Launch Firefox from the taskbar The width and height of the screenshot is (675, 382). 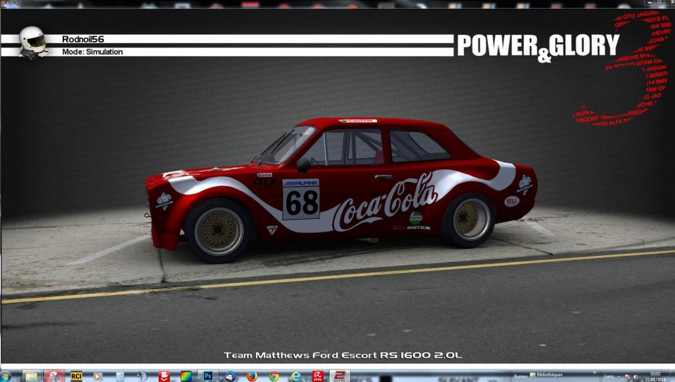tap(252, 376)
